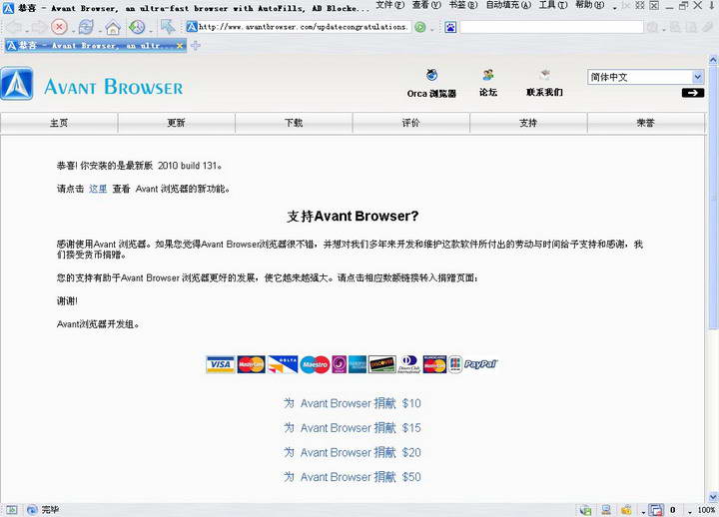The image size is (719, 517).
Task: Open the 工具(T) menu
Action: coord(553,5)
